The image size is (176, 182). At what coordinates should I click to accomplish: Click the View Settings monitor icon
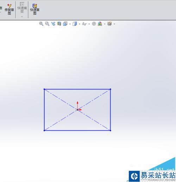pos(109,24)
